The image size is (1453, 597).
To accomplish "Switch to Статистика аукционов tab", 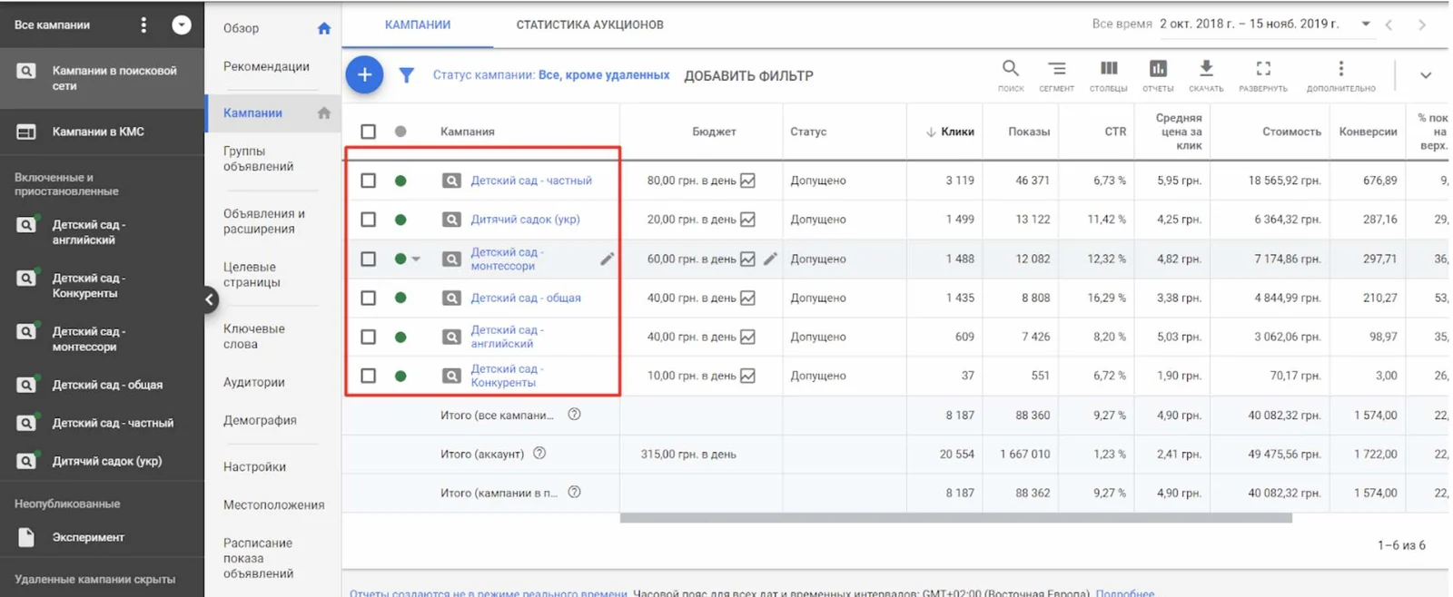I will pos(589,24).
